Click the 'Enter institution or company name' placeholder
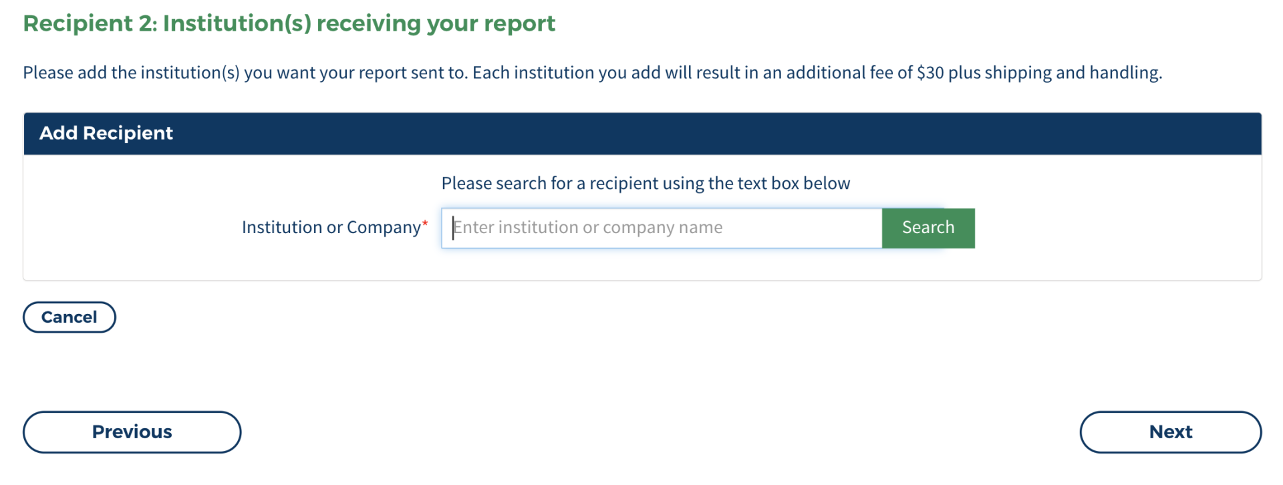 click(588, 228)
